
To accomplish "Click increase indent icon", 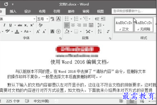I will point(103,19).
